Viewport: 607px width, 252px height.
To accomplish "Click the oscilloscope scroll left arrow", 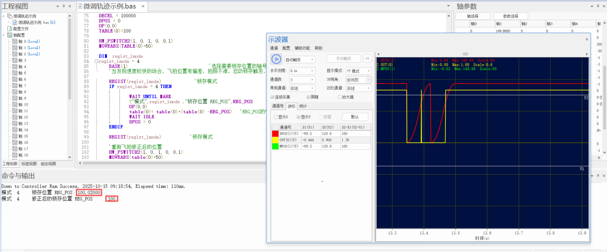I will click(378, 54).
